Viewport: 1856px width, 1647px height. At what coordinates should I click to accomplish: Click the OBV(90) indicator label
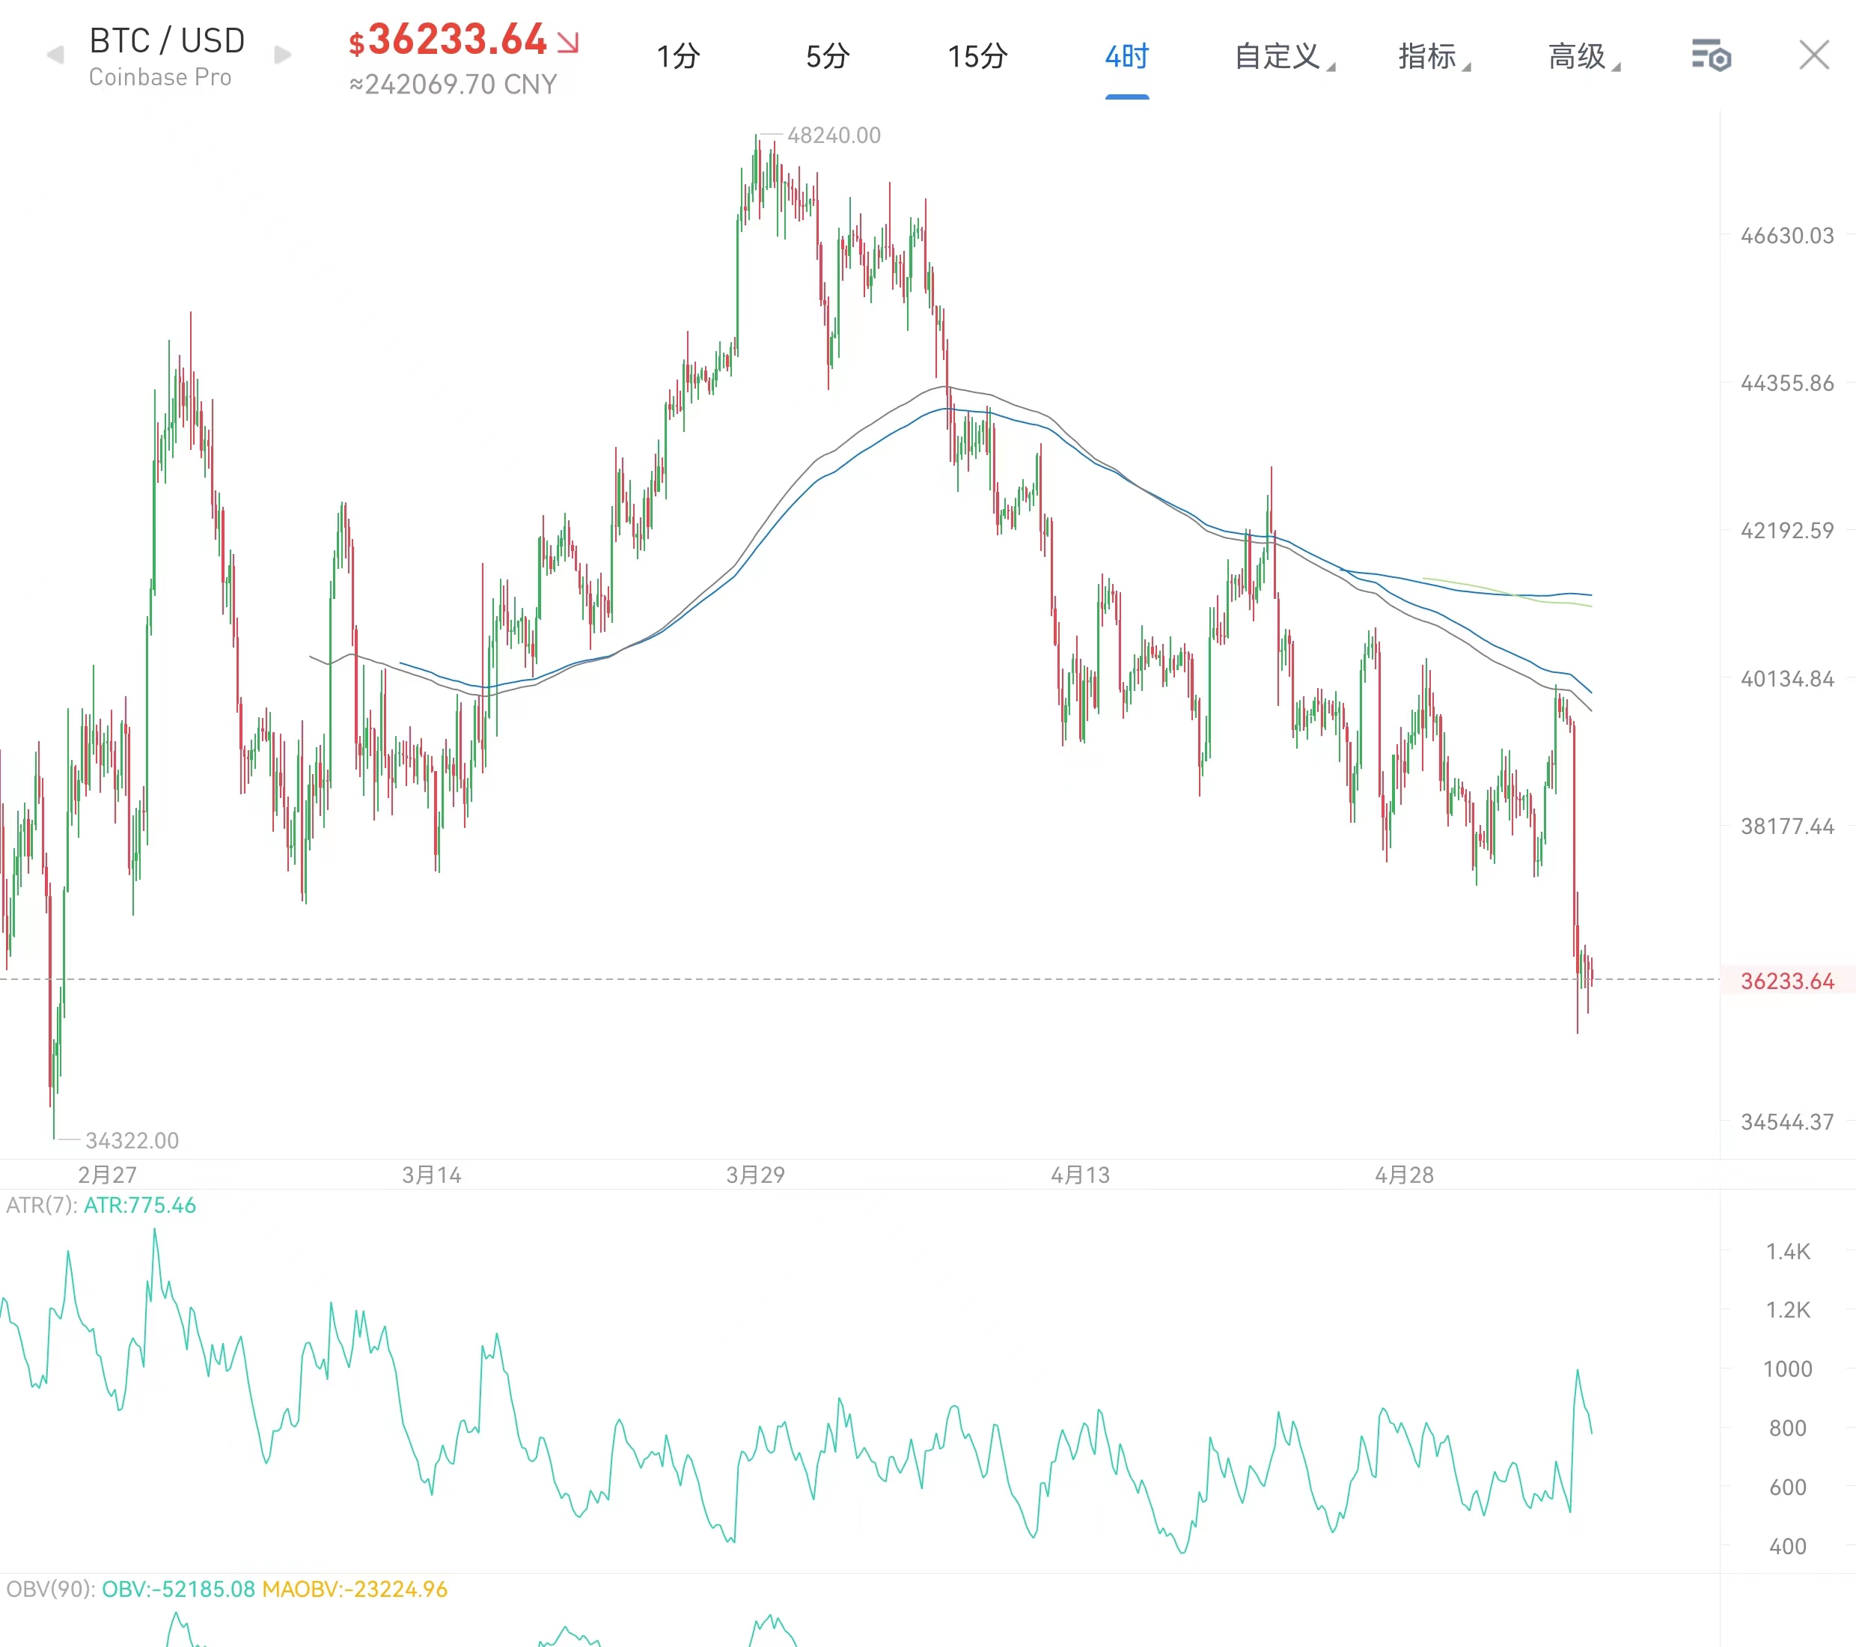pos(50,1589)
